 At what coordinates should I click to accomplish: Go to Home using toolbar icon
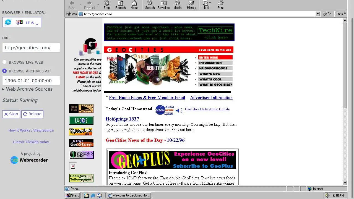(x=134, y=5)
